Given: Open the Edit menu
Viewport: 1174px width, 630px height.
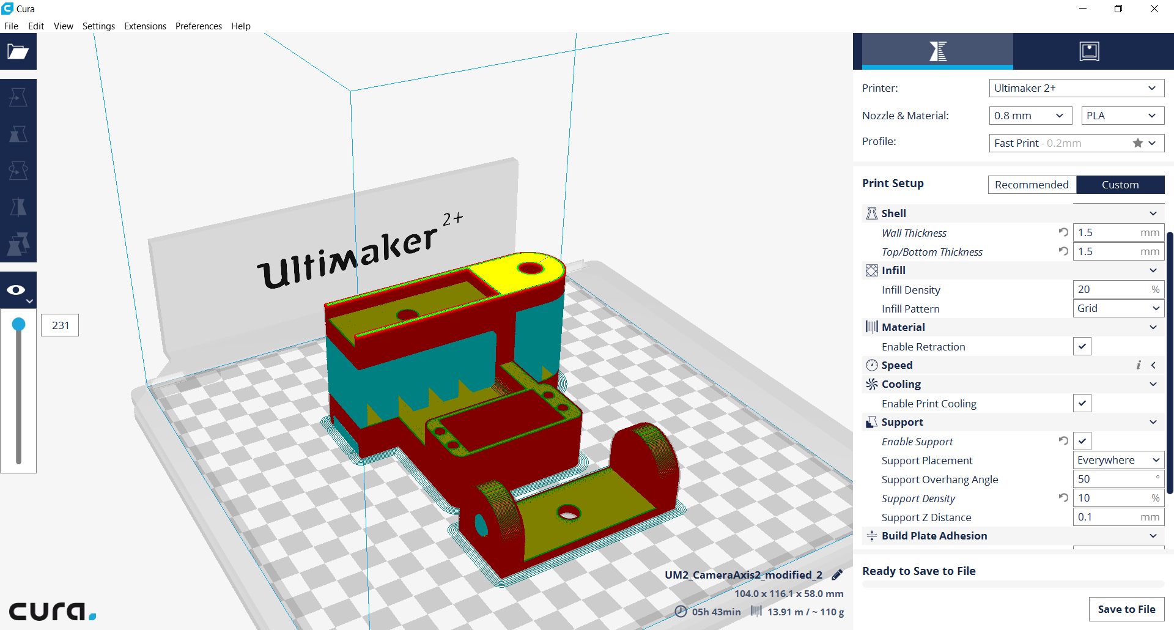Looking at the screenshot, I should (x=36, y=26).
